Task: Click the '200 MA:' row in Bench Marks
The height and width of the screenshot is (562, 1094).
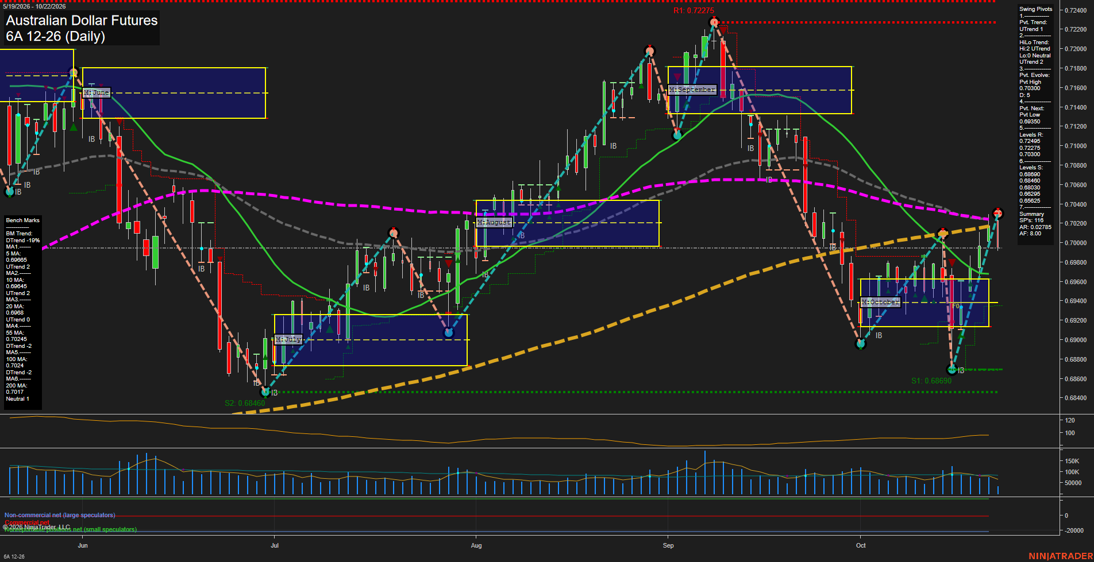Action: tap(17, 386)
